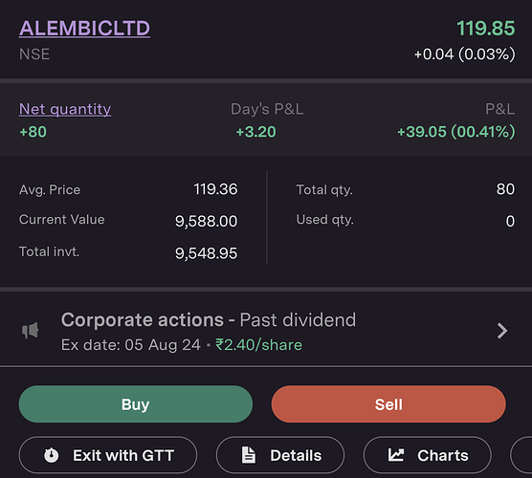Click the Day's P&L value +3.20
The height and width of the screenshot is (478, 532).
tap(256, 132)
